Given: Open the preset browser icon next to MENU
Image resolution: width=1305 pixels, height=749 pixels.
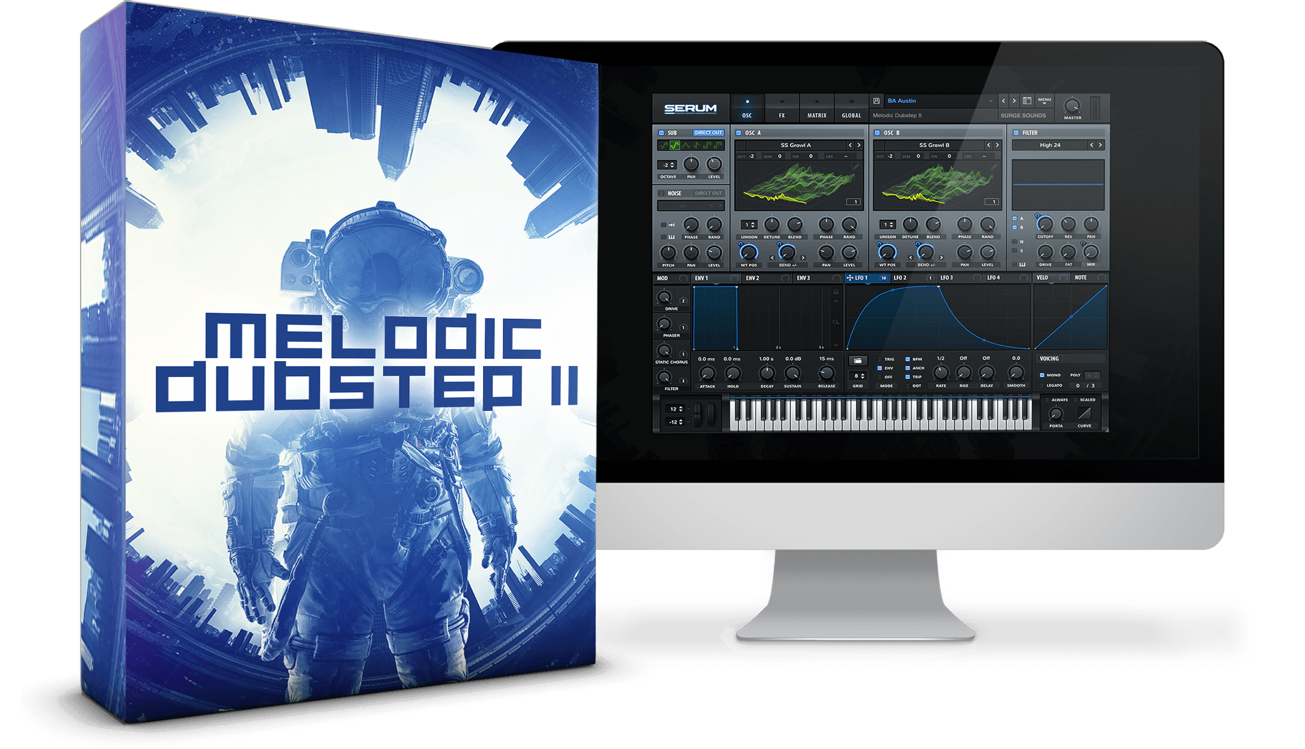Looking at the screenshot, I should coord(1027,101).
